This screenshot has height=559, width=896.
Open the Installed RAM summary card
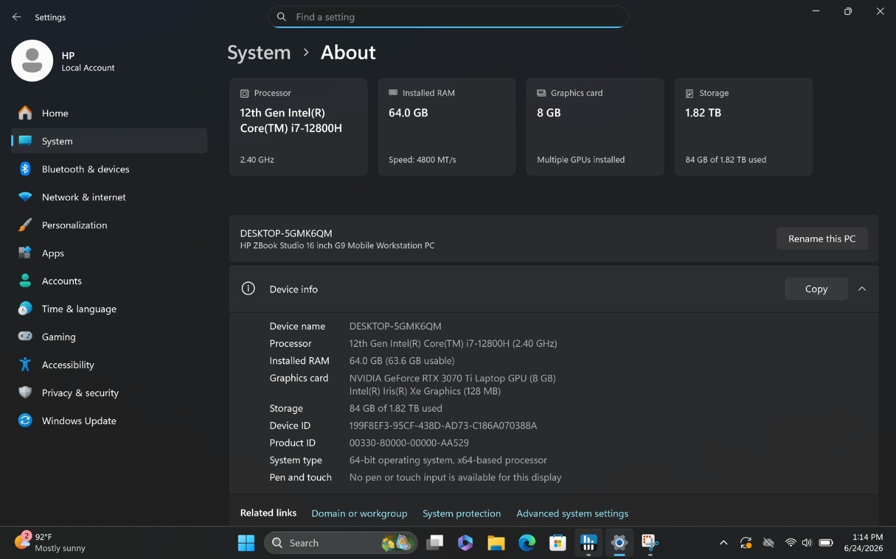coord(447,126)
